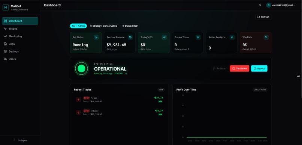Open the side panel handle on right edge

299,76
